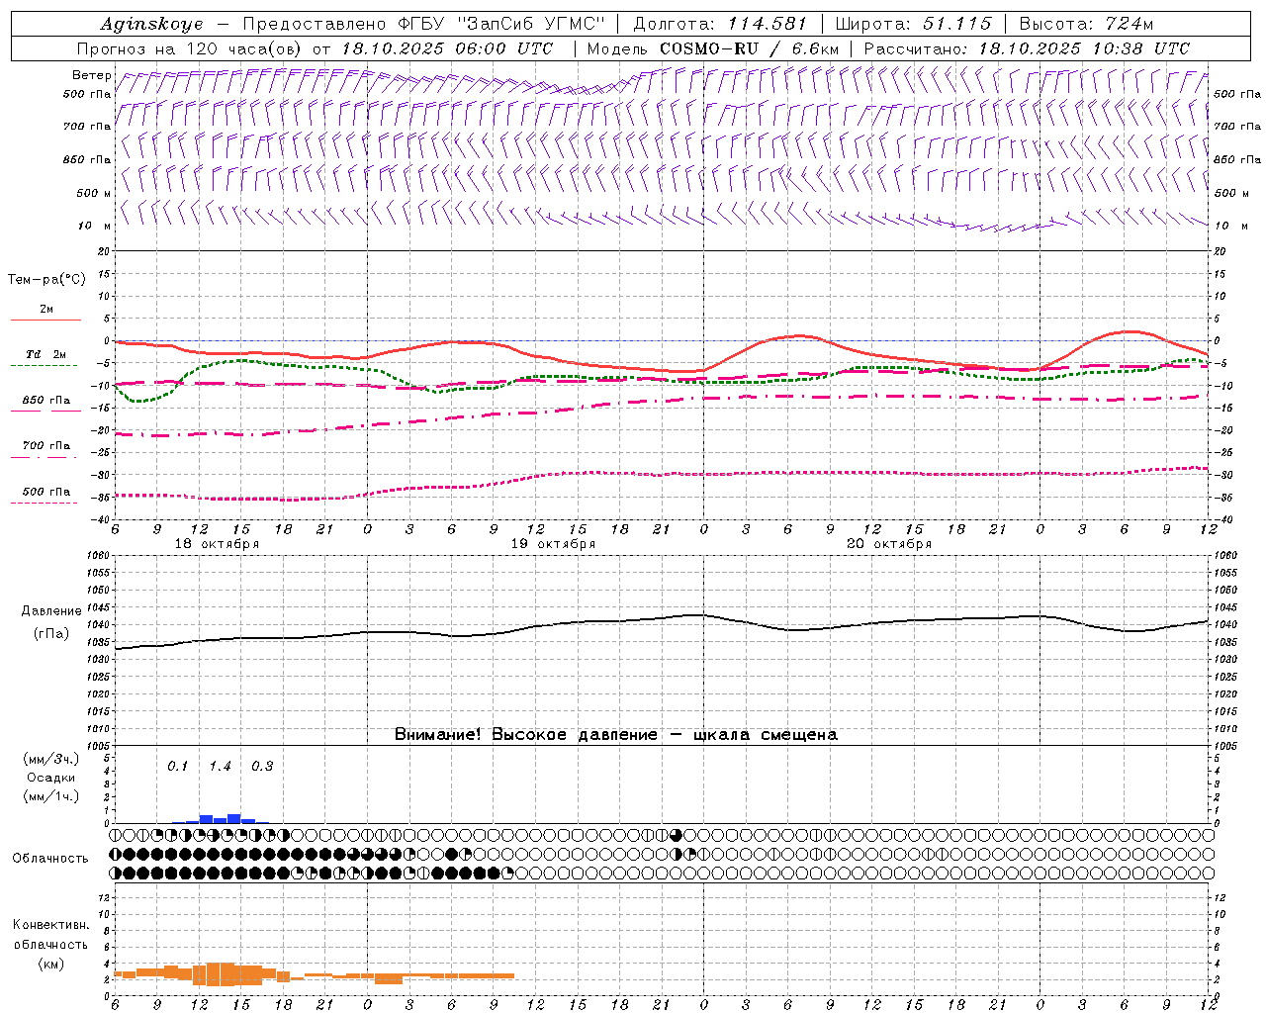Click the '500 гПа' temperature legend entry
The image size is (1266, 1013).
coord(45,491)
